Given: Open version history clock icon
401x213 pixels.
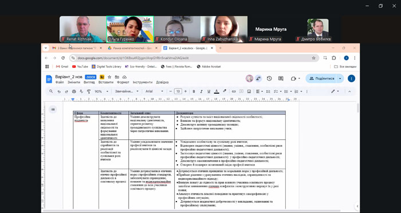Looking at the screenshot, I should pos(269,78).
